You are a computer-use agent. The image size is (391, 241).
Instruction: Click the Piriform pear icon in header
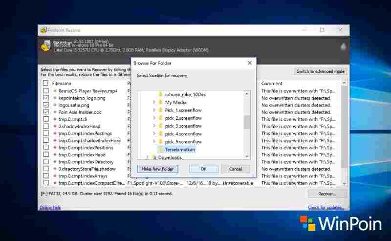[x=344, y=46]
